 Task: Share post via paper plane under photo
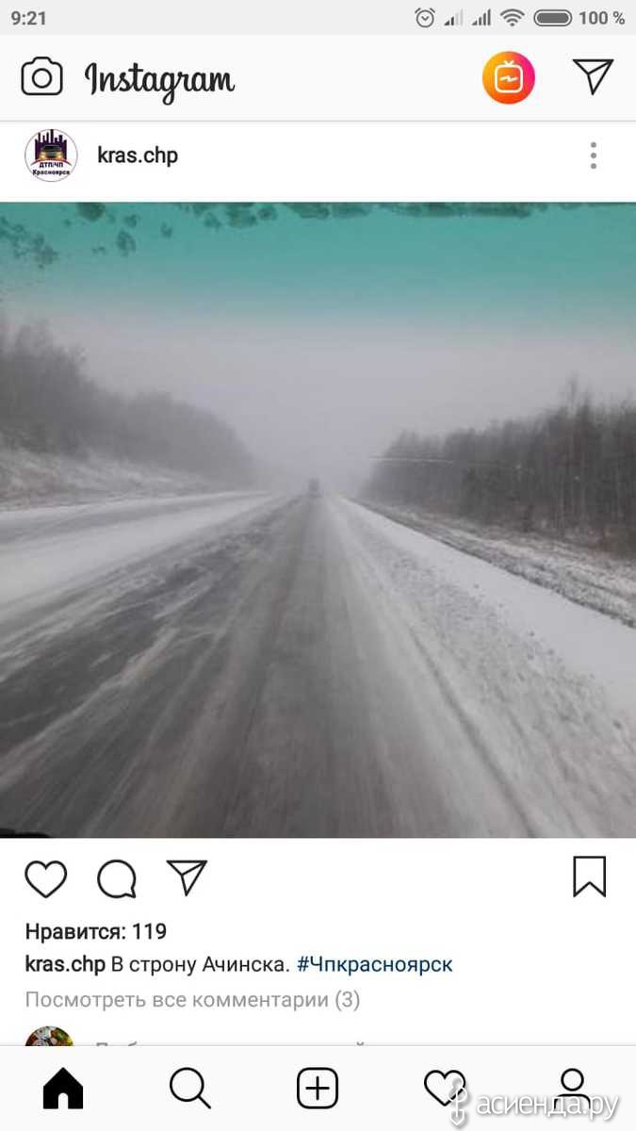pyautogui.click(x=187, y=877)
